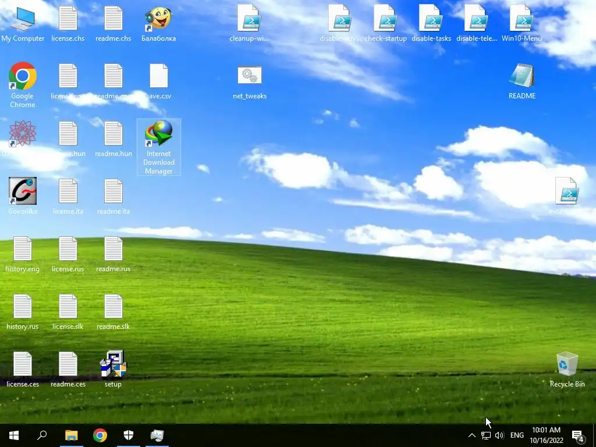Select the license.hun file icon
Image resolution: width=596 pixels, height=447 pixels.
point(68,139)
